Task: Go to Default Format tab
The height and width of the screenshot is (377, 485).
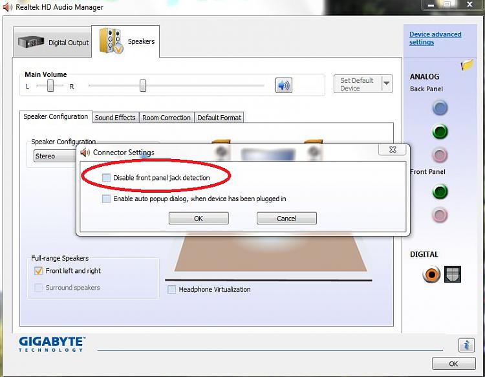Action: click(x=219, y=118)
